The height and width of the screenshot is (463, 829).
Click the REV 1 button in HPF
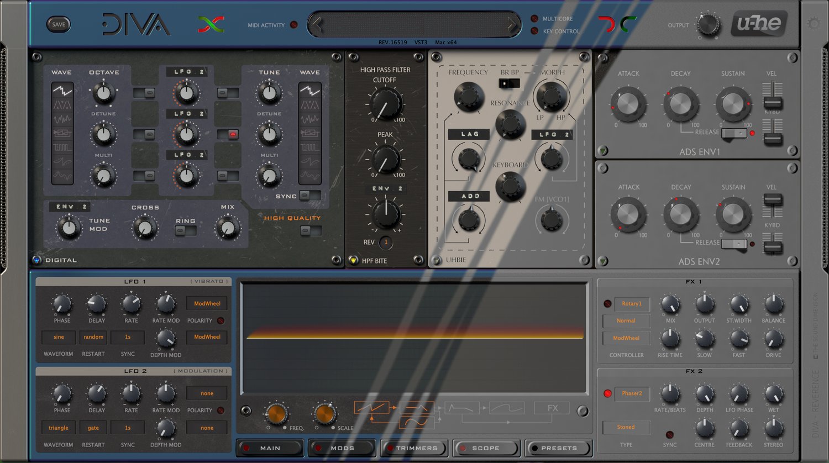tap(386, 243)
